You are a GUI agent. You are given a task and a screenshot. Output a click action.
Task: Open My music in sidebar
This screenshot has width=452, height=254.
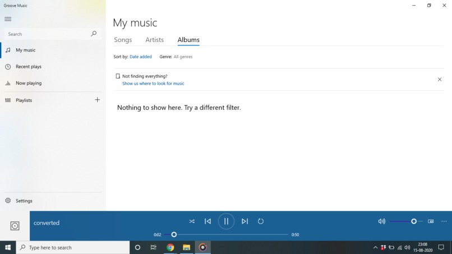pos(53,50)
